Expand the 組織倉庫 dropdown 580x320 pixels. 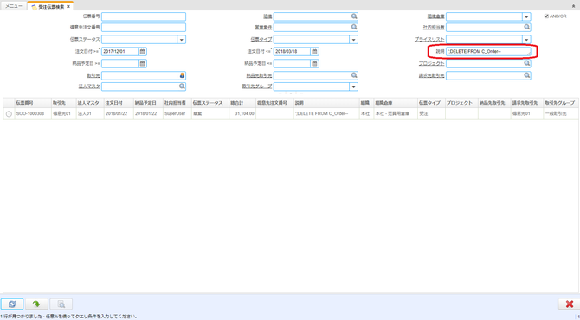point(526,16)
